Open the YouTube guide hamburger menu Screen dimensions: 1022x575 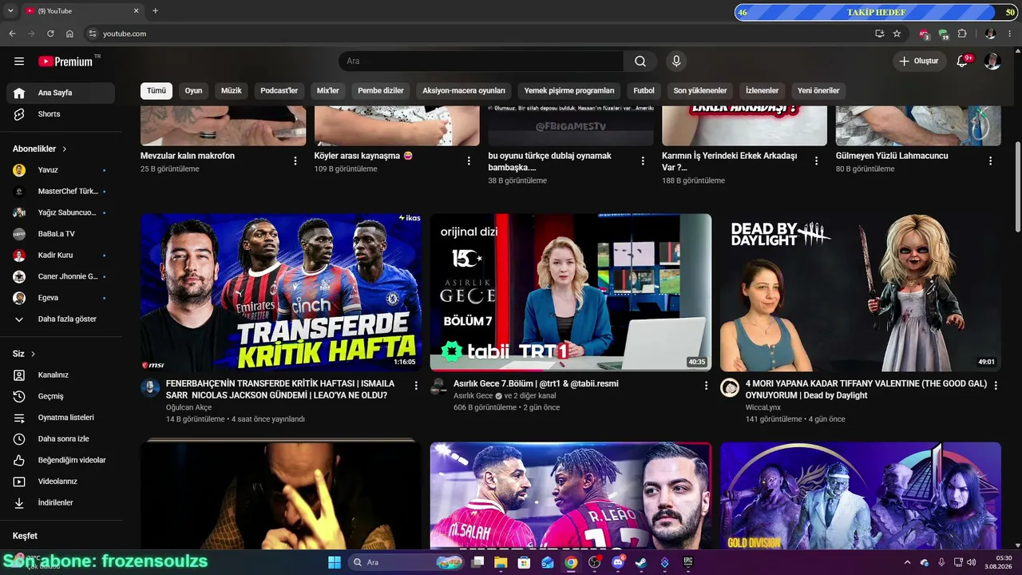pyautogui.click(x=19, y=61)
